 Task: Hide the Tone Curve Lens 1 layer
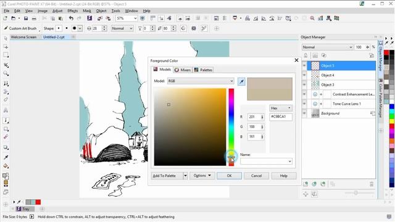click(304, 104)
